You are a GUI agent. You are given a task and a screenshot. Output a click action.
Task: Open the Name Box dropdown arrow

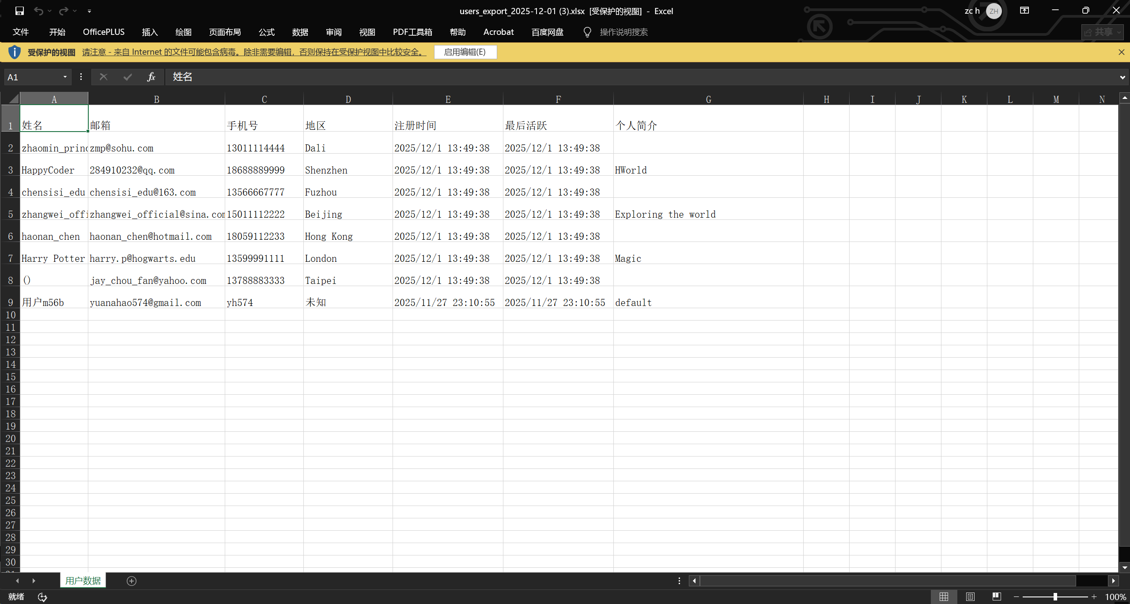click(65, 77)
